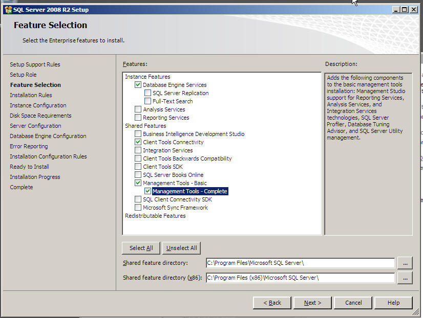The height and width of the screenshot is (318, 423).
Task: Check the Integration Services feature
Action: tap(138, 150)
